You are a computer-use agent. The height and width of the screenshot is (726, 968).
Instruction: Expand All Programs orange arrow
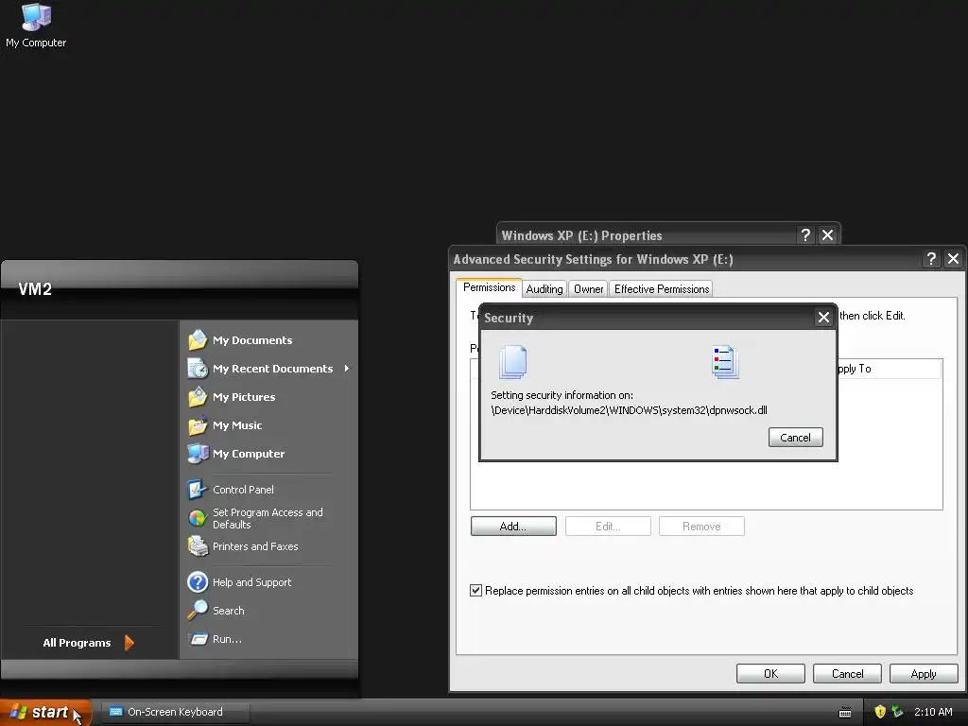129,643
